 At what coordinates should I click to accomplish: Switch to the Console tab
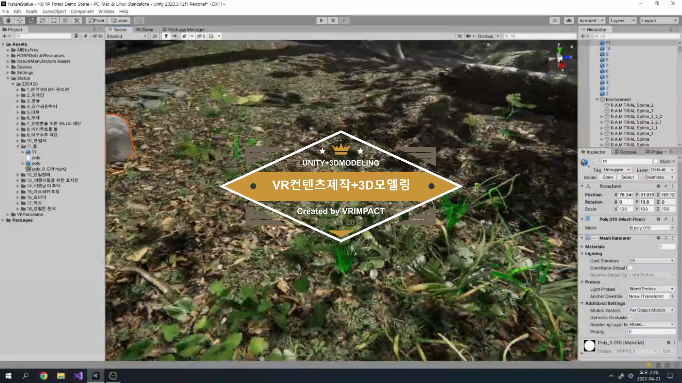(x=625, y=152)
